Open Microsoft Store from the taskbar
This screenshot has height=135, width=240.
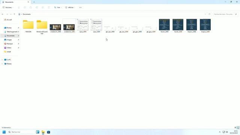[x=48, y=132]
